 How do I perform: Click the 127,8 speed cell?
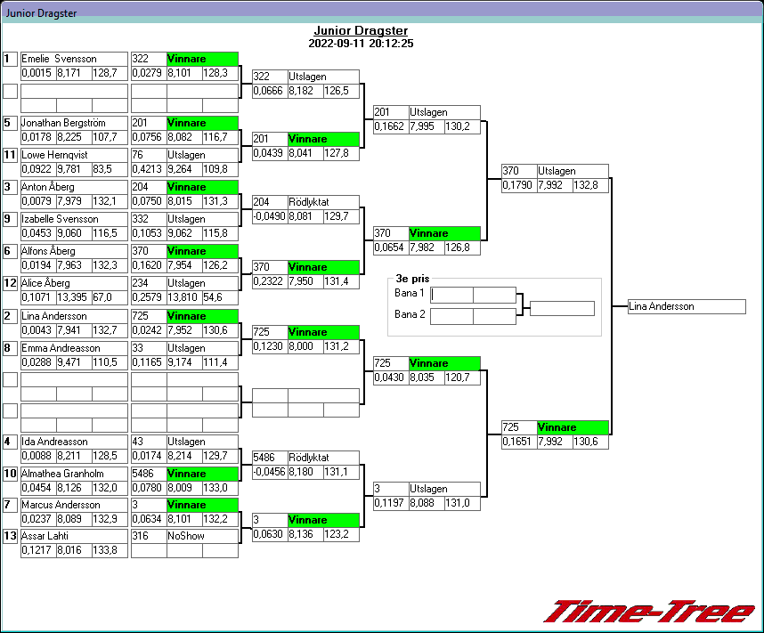342,153
